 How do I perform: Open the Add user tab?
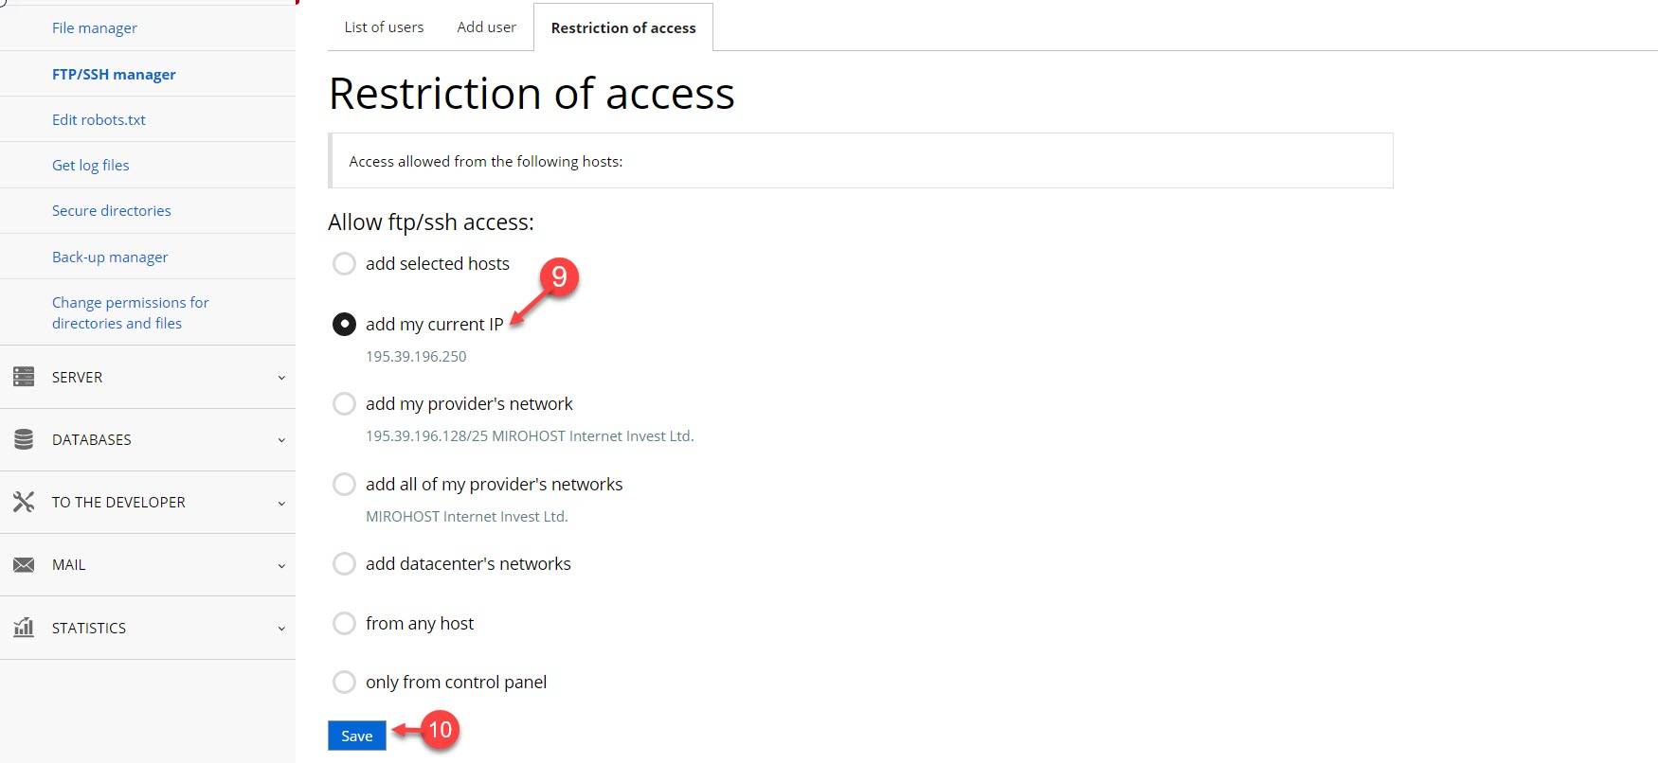(486, 27)
